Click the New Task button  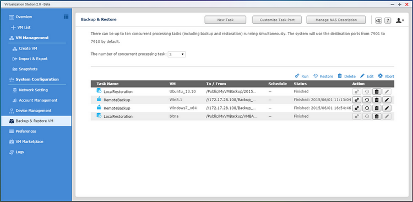225,20
